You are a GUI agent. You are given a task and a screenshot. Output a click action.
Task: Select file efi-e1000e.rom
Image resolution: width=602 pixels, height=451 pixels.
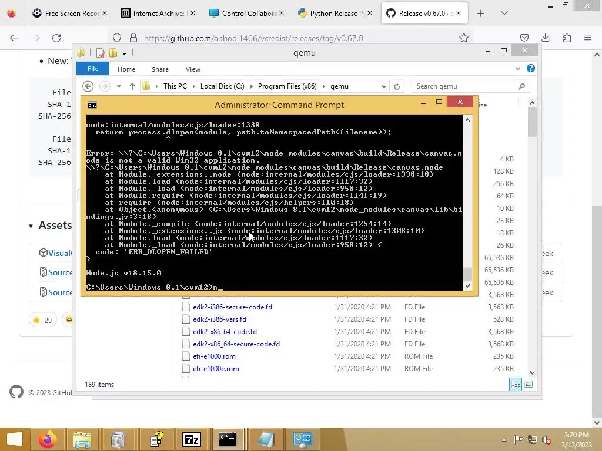click(216, 369)
